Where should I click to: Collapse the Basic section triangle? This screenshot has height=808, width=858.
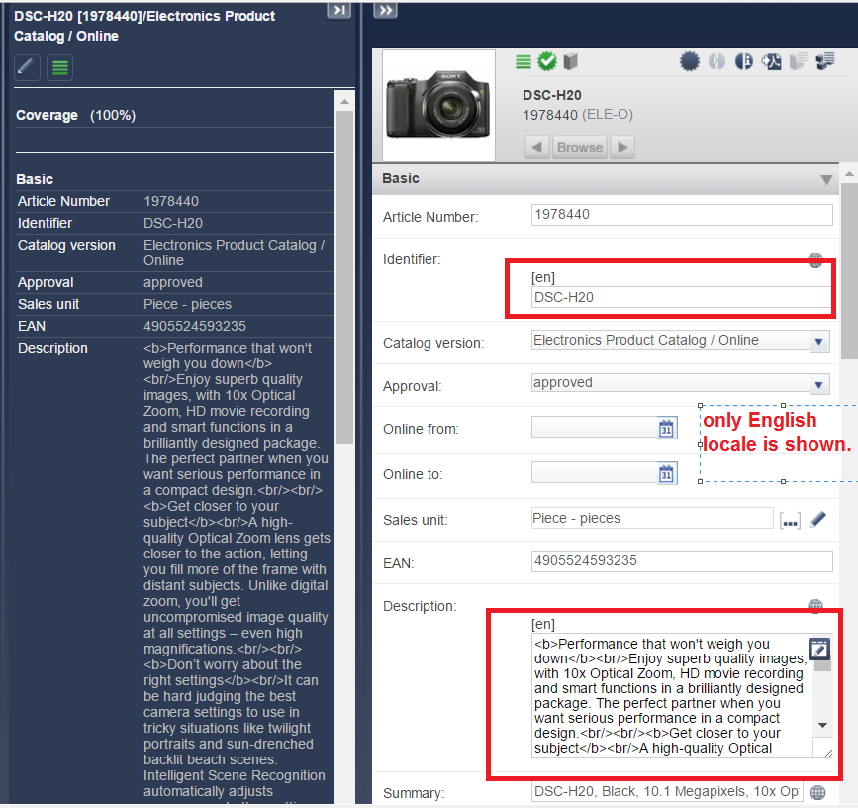[x=826, y=179]
